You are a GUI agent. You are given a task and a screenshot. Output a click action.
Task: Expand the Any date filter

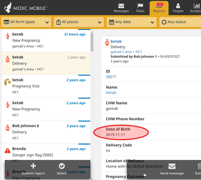[x=132, y=22]
